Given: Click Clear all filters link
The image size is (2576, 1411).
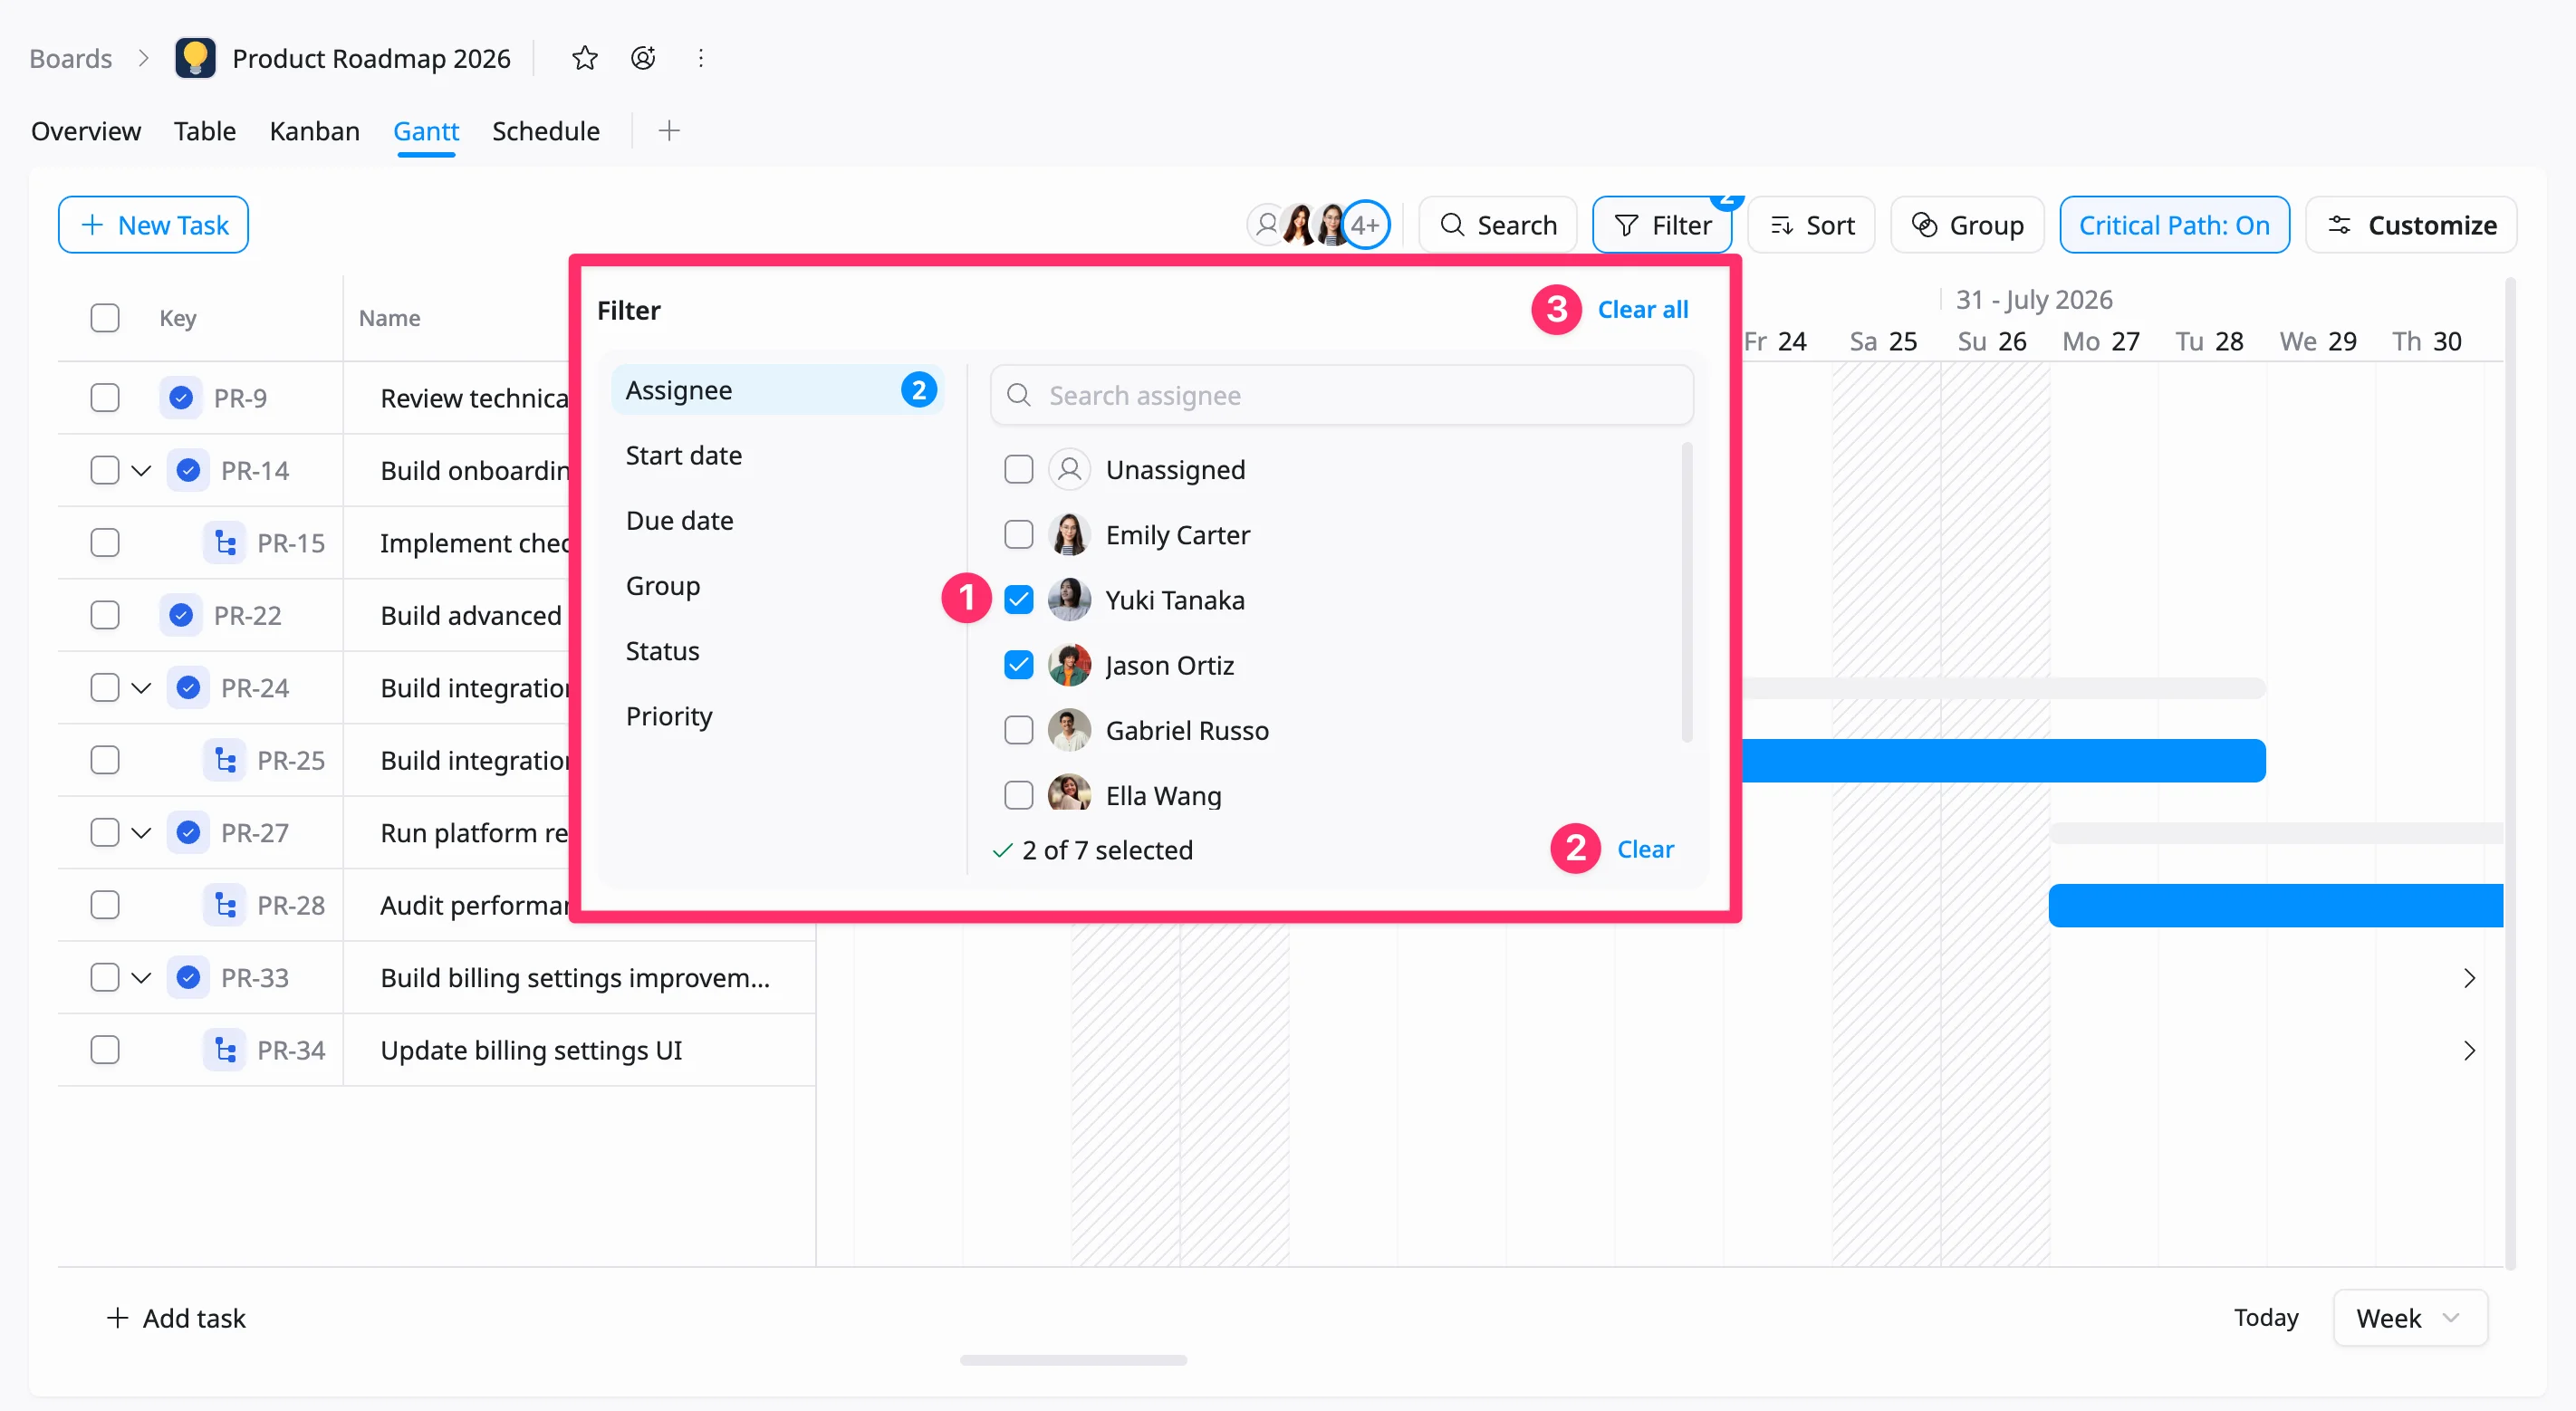Looking at the screenshot, I should click(1642, 310).
